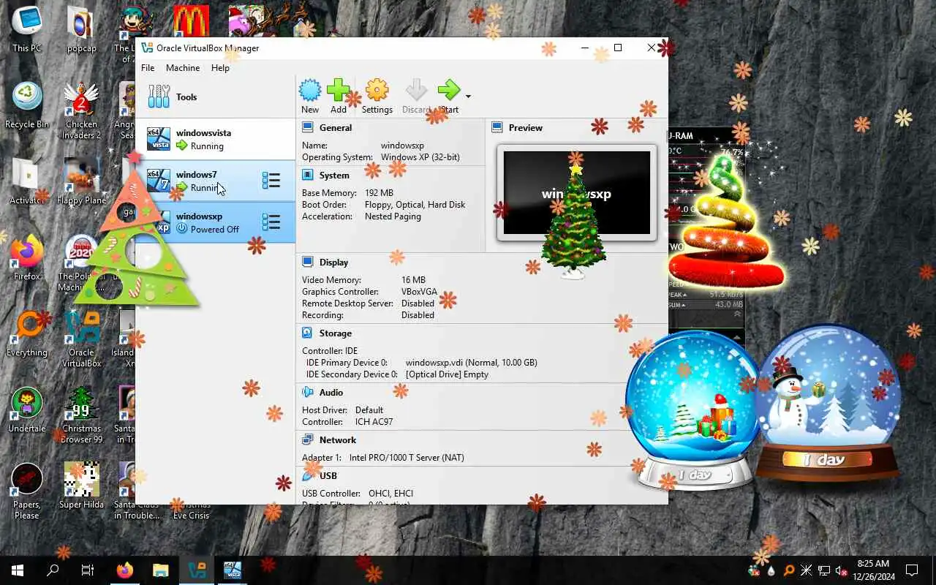Open the Help menu
Image resolution: width=936 pixels, height=585 pixels.
tap(220, 67)
